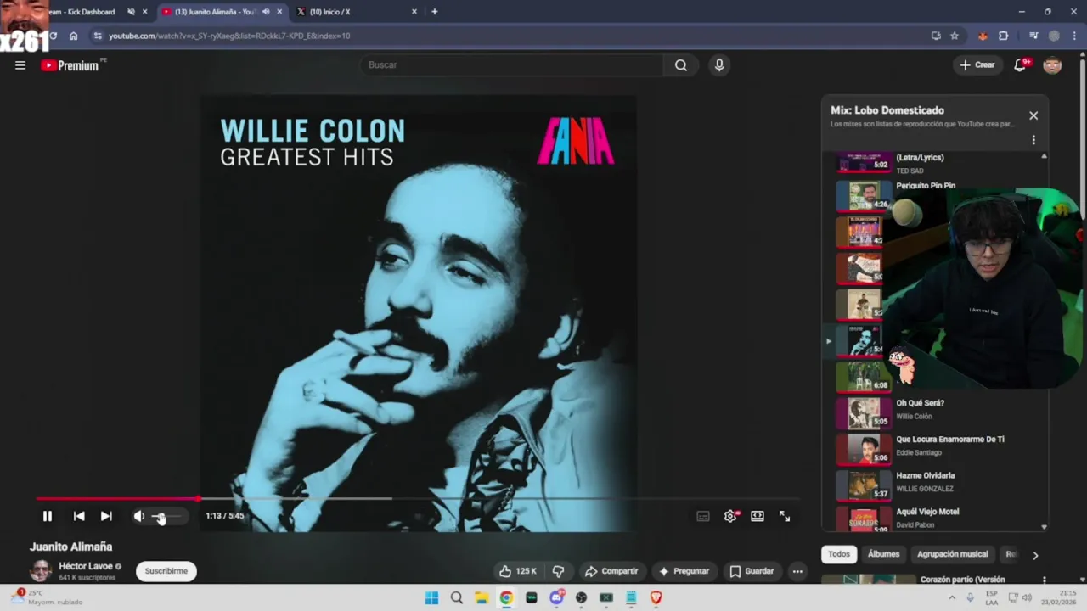Open the notifications bell
Viewport: 1087px width, 611px height.
click(1020, 65)
